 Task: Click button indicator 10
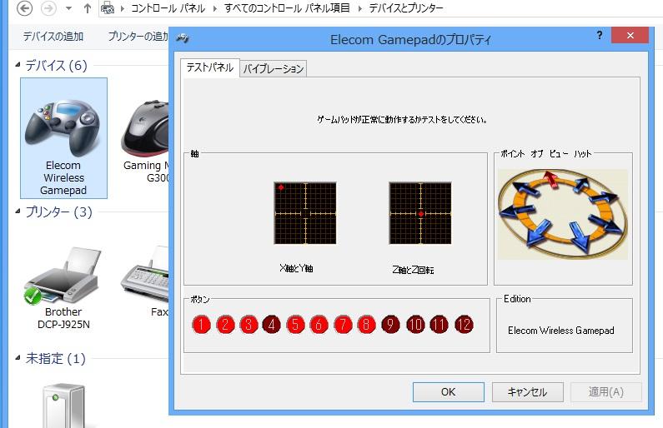[x=415, y=325]
